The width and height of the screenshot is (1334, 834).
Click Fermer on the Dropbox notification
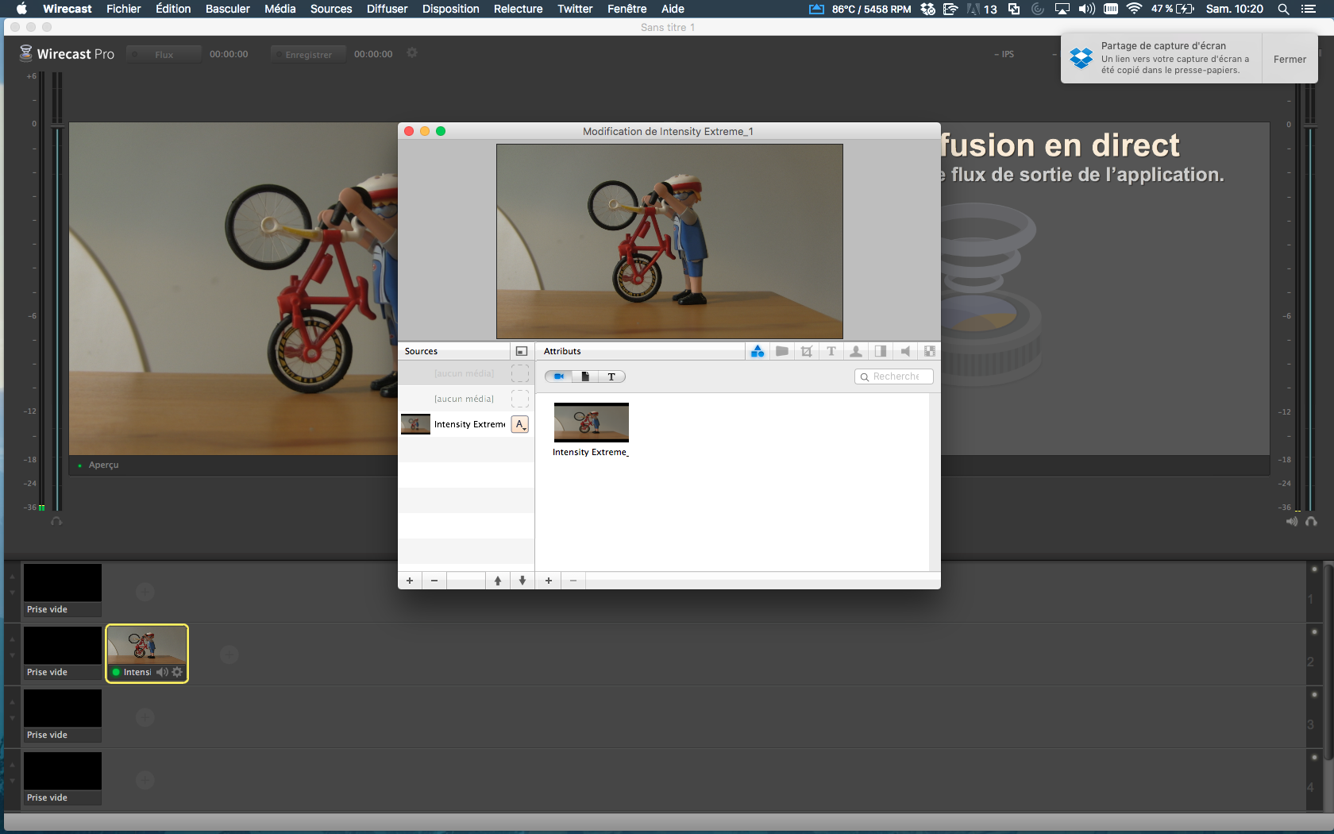click(x=1290, y=59)
